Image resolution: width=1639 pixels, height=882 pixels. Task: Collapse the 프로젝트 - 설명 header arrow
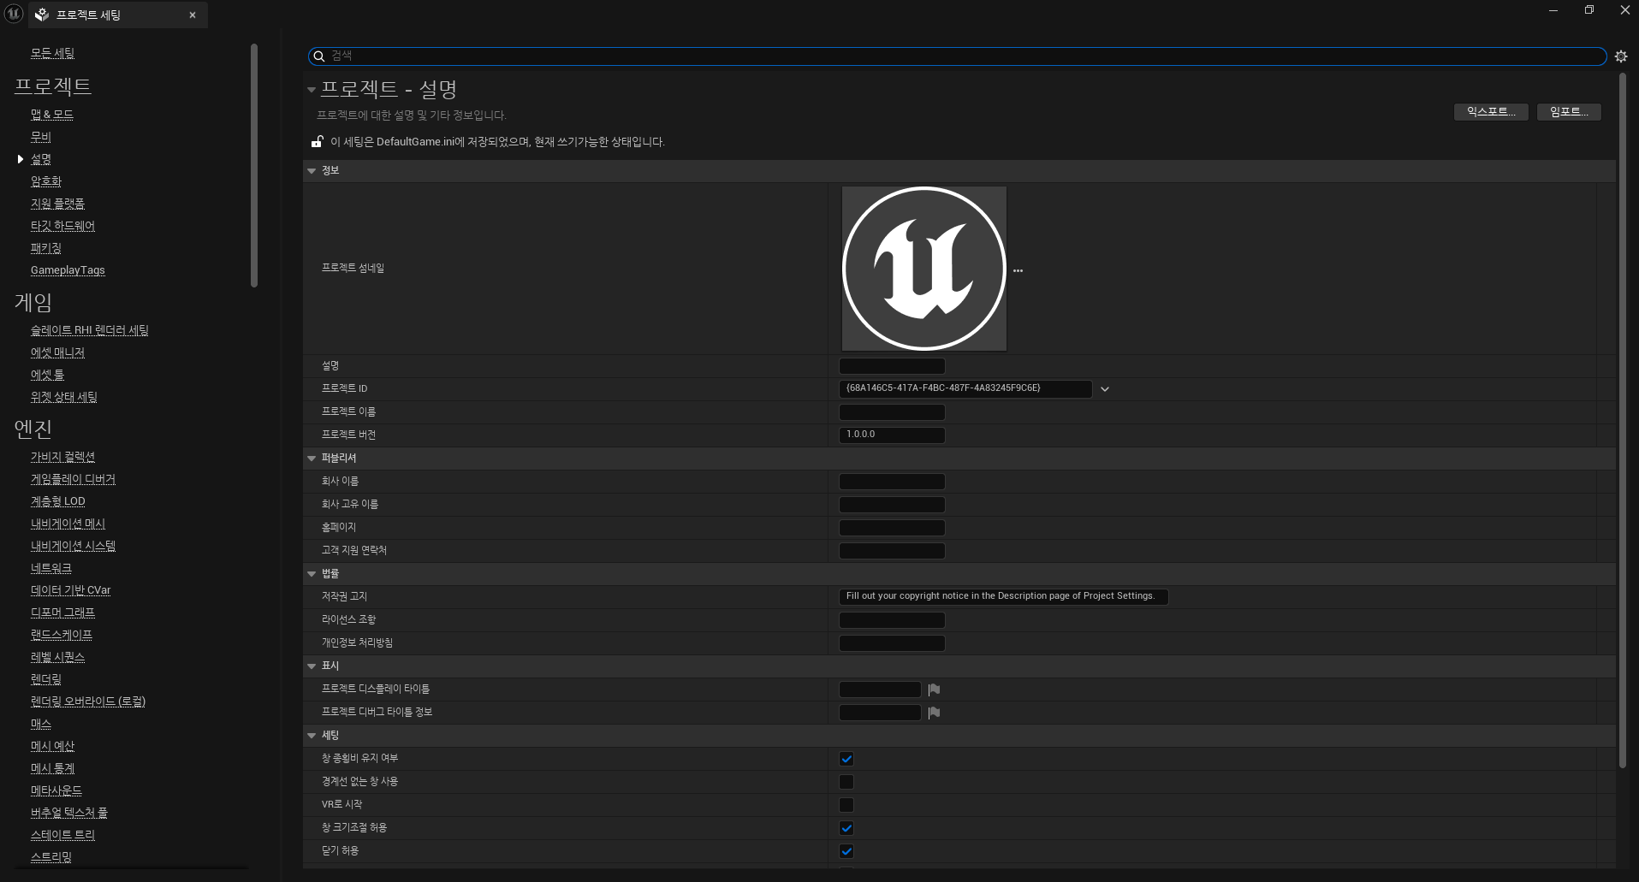coord(312,89)
